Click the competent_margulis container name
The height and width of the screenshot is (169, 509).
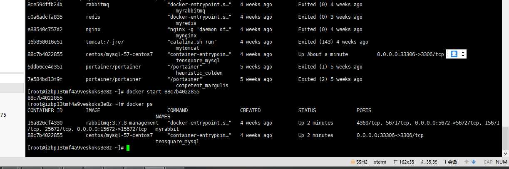pyautogui.click(x=202, y=86)
